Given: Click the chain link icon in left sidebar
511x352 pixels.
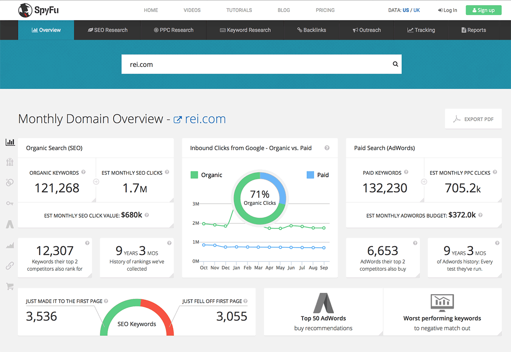Looking at the screenshot, I should point(10,266).
